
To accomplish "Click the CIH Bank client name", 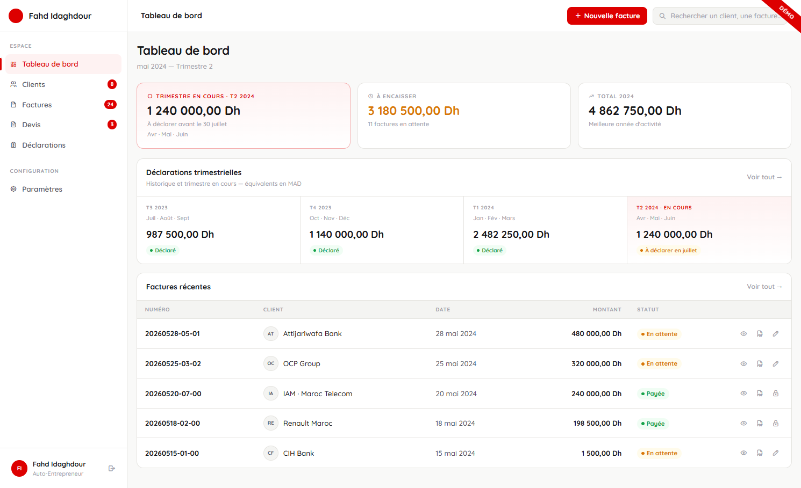I will pyautogui.click(x=299, y=454).
